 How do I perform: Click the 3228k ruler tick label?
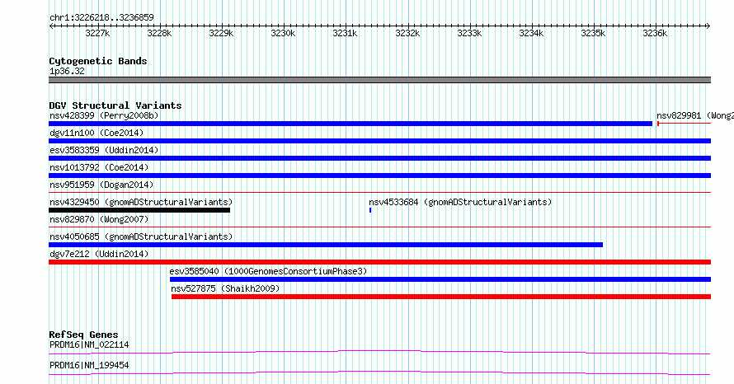click(x=159, y=33)
